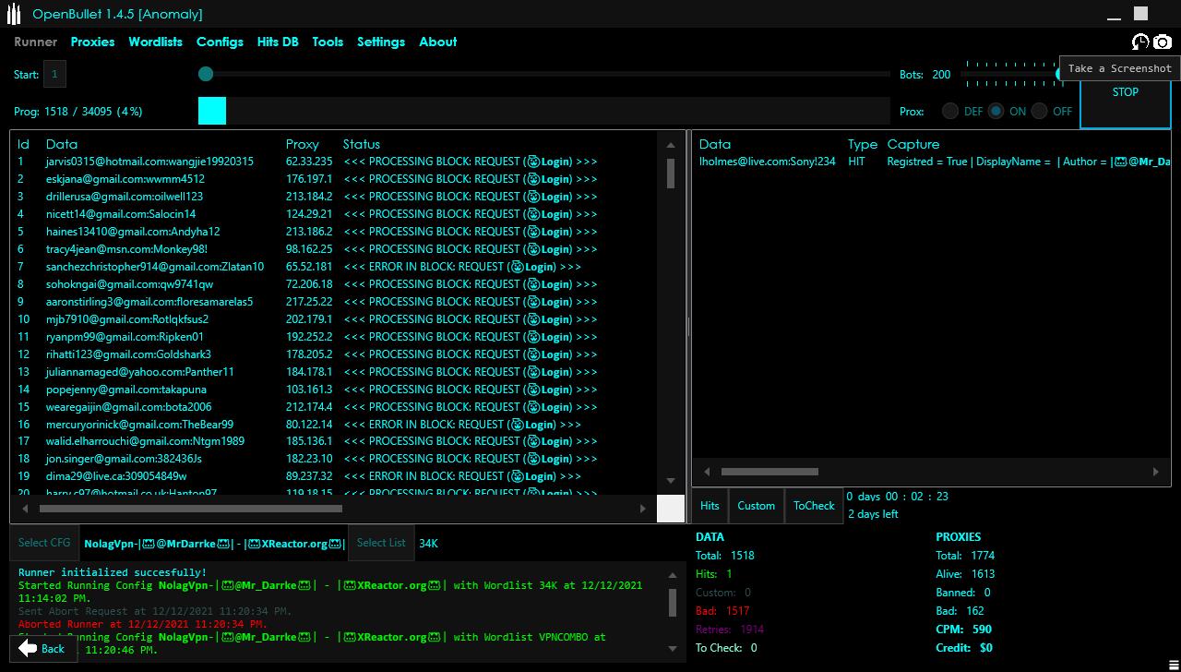This screenshot has width=1181, height=672.
Task: Click the right arrow of the bots list horizontal scrollbar
Action: click(x=643, y=508)
